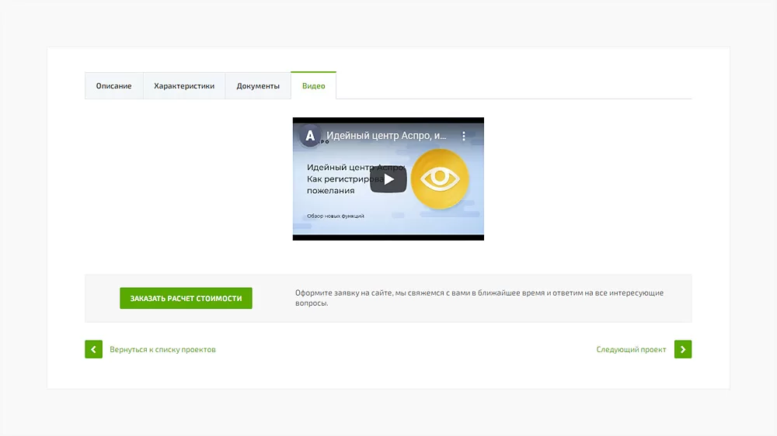The image size is (777, 436).
Task: Click the yellow eye graphic in video
Action: tap(440, 178)
